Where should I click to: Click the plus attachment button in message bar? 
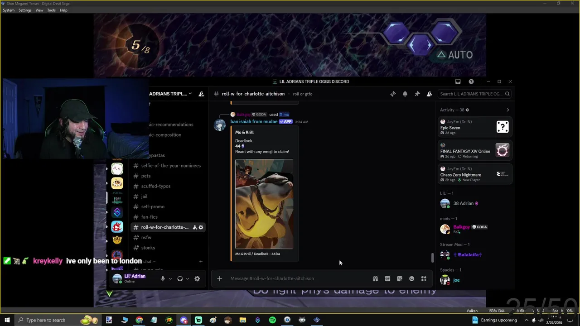coord(219,278)
